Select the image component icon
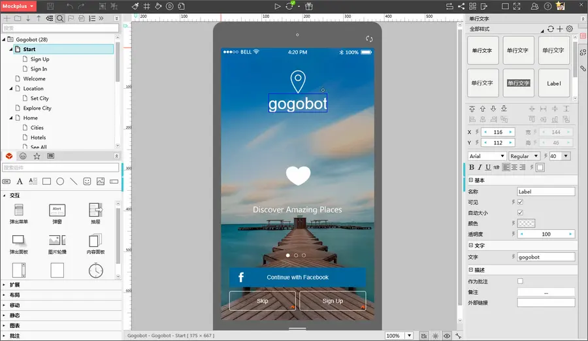Viewport: 588px width, 341px height. (101, 182)
